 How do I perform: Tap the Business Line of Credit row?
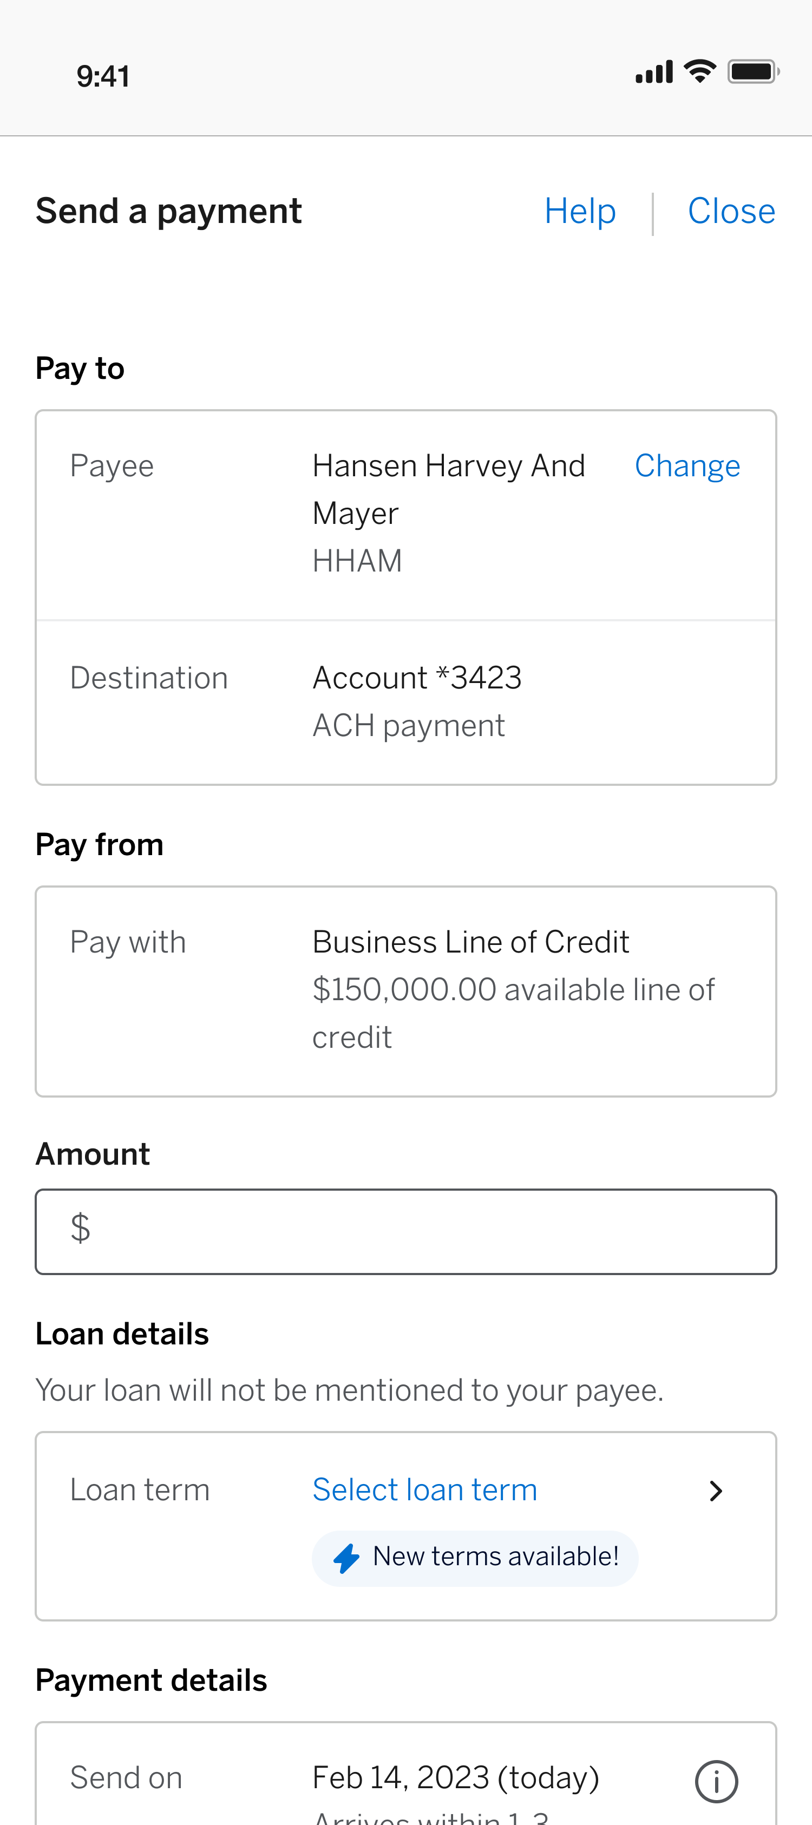coord(406,991)
